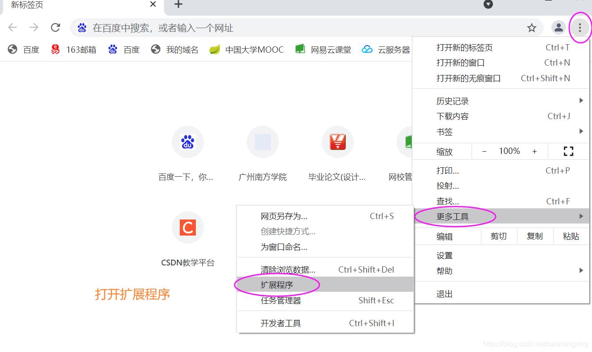Select 打开新的无痕窗口 menu item

tap(501, 78)
